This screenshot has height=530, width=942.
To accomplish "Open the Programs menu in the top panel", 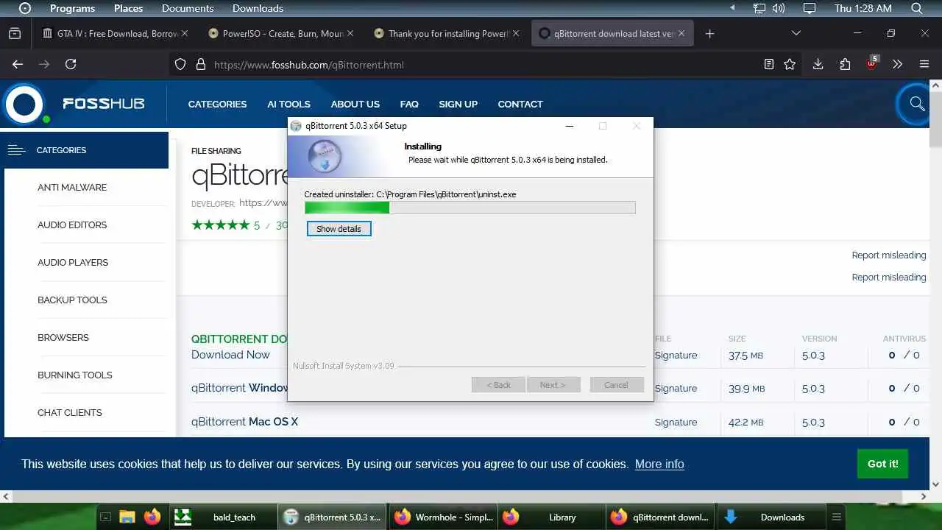I will point(72,8).
